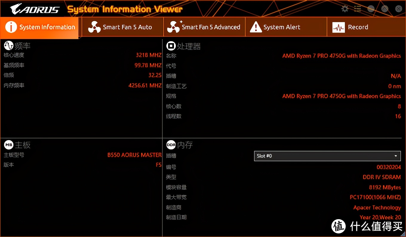Click the list view icon in title bar

358,9
